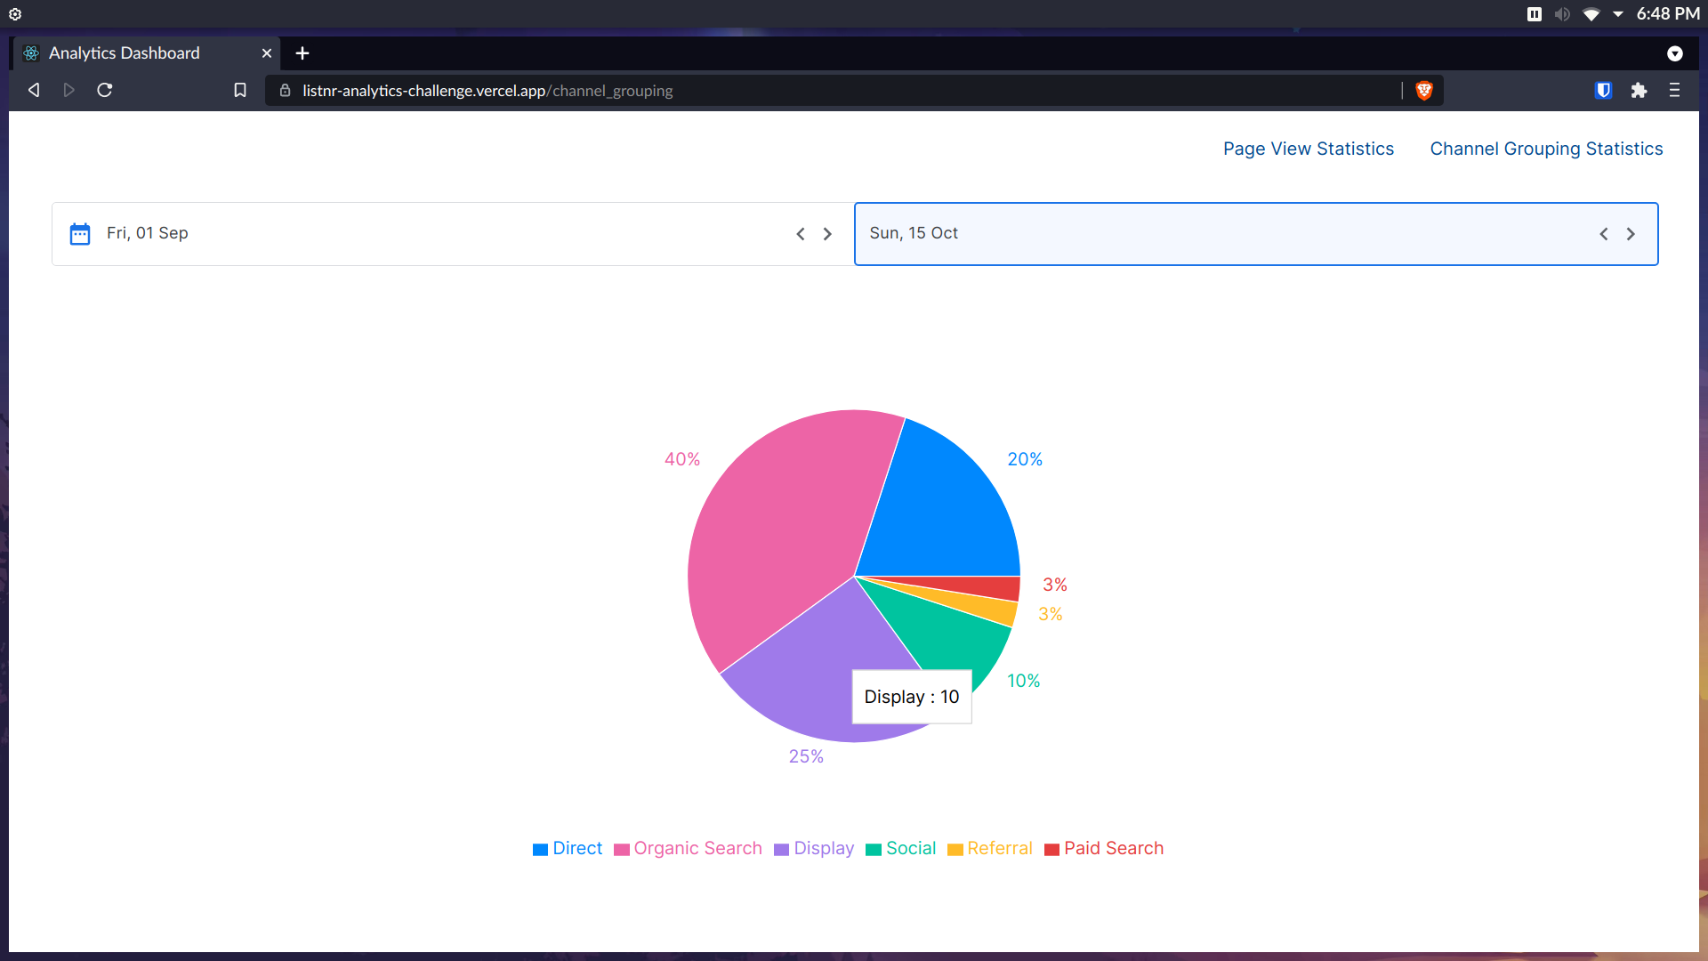Open Page View Statistics
1708x961 pixels.
(x=1309, y=149)
